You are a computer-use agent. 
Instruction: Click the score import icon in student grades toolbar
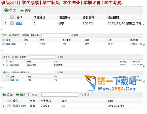10,35
